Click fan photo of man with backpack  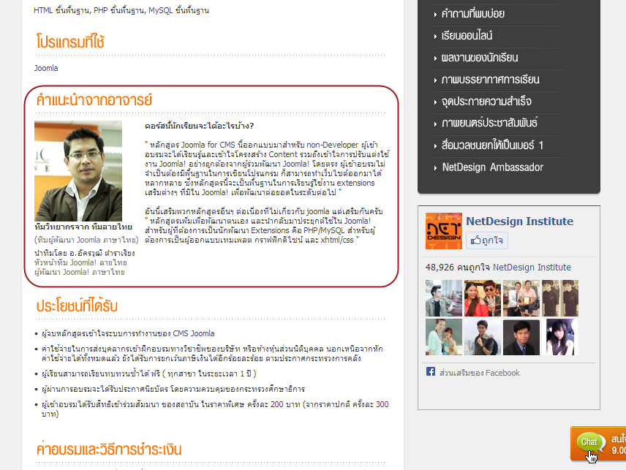[x=482, y=337]
